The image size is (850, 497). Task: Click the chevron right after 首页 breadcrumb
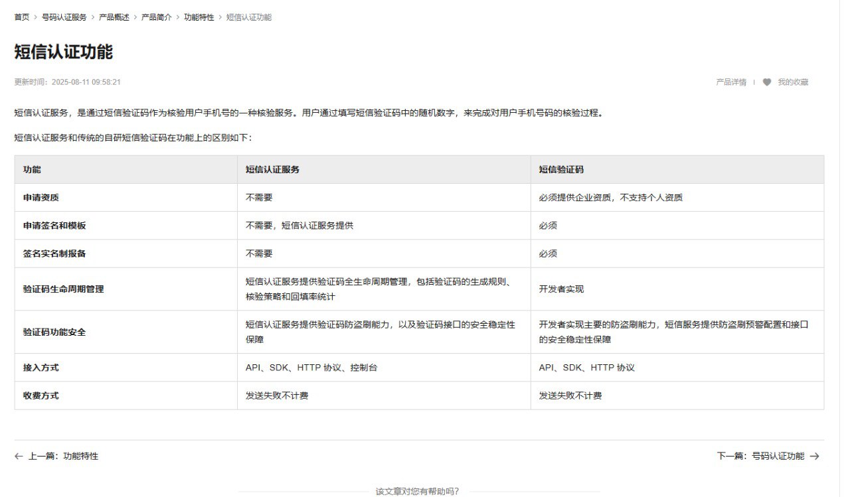click(x=36, y=17)
